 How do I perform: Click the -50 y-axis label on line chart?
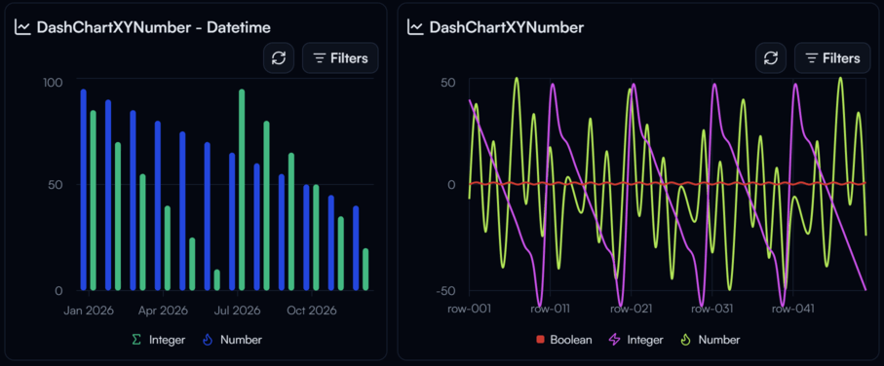pyautogui.click(x=447, y=290)
